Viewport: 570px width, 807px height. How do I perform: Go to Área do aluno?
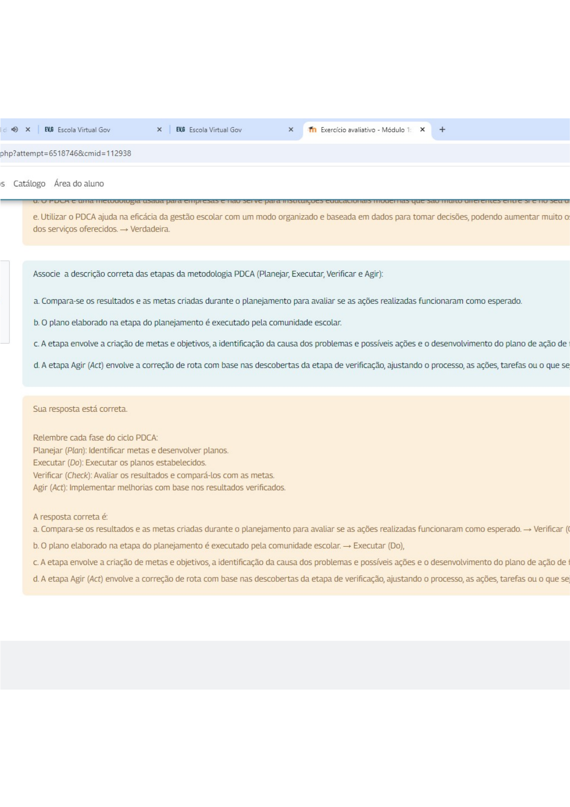coord(79,184)
